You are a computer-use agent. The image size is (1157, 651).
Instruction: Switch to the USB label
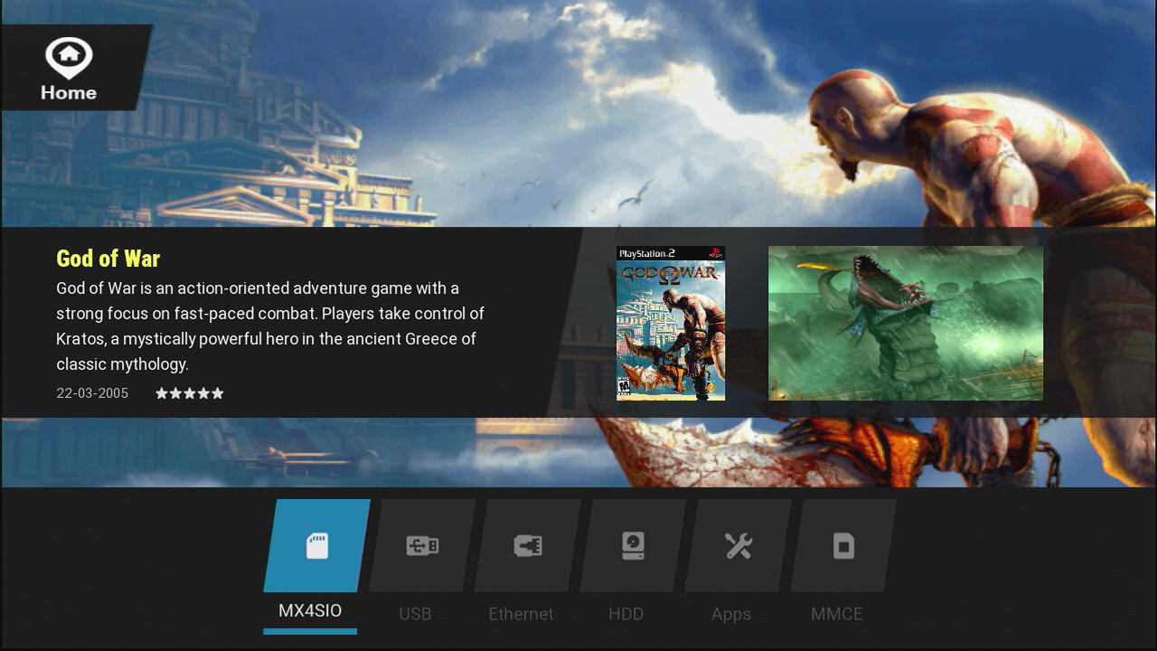coord(415,614)
